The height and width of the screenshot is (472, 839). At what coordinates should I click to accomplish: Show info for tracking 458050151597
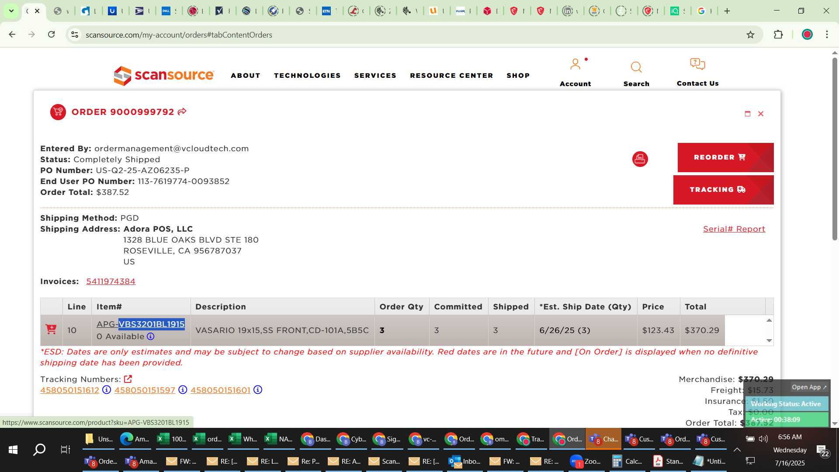click(183, 390)
